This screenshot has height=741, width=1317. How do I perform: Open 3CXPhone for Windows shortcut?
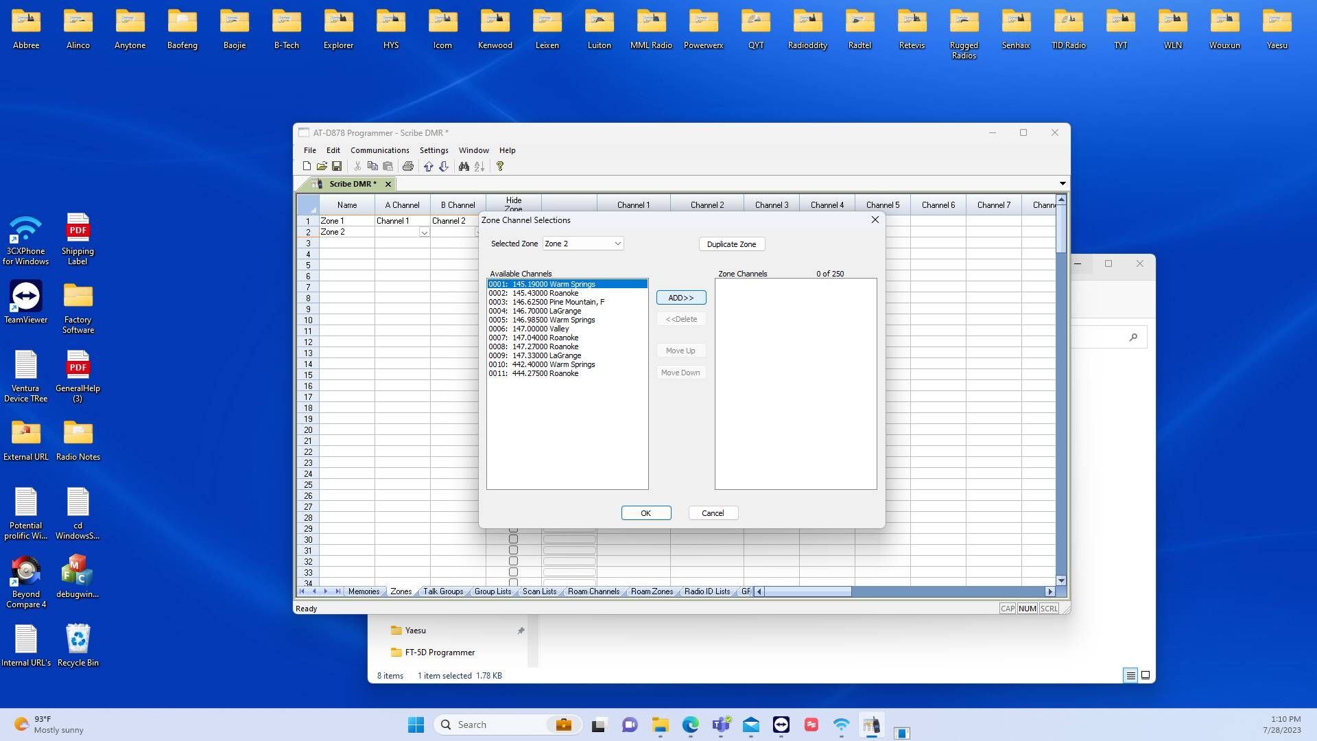(26, 239)
